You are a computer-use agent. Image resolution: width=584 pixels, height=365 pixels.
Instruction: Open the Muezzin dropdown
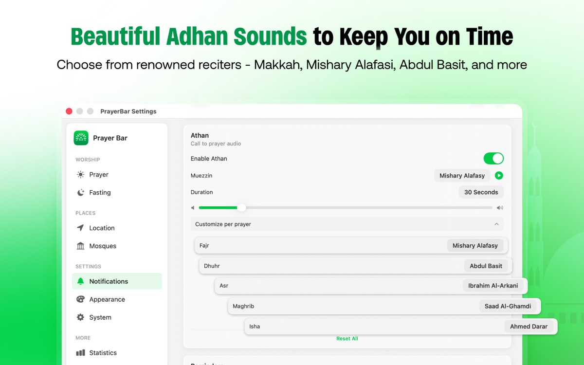click(462, 176)
